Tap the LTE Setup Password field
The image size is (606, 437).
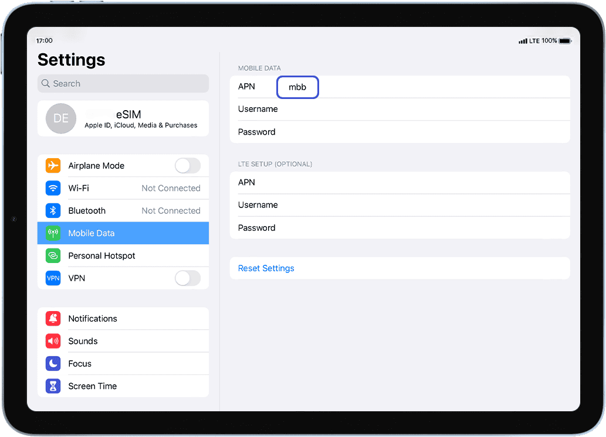pos(399,228)
